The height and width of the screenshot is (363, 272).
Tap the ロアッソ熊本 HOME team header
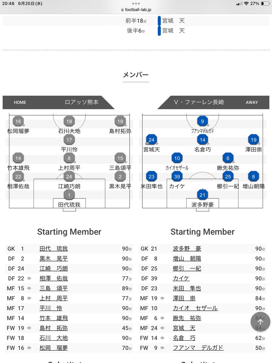pos(59,102)
